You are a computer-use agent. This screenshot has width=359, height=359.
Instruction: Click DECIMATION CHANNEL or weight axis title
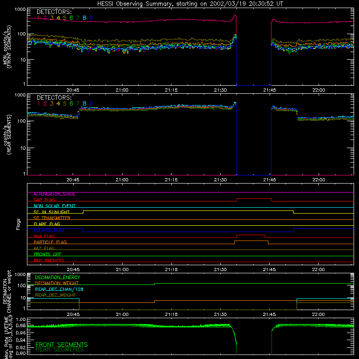tap(7, 291)
